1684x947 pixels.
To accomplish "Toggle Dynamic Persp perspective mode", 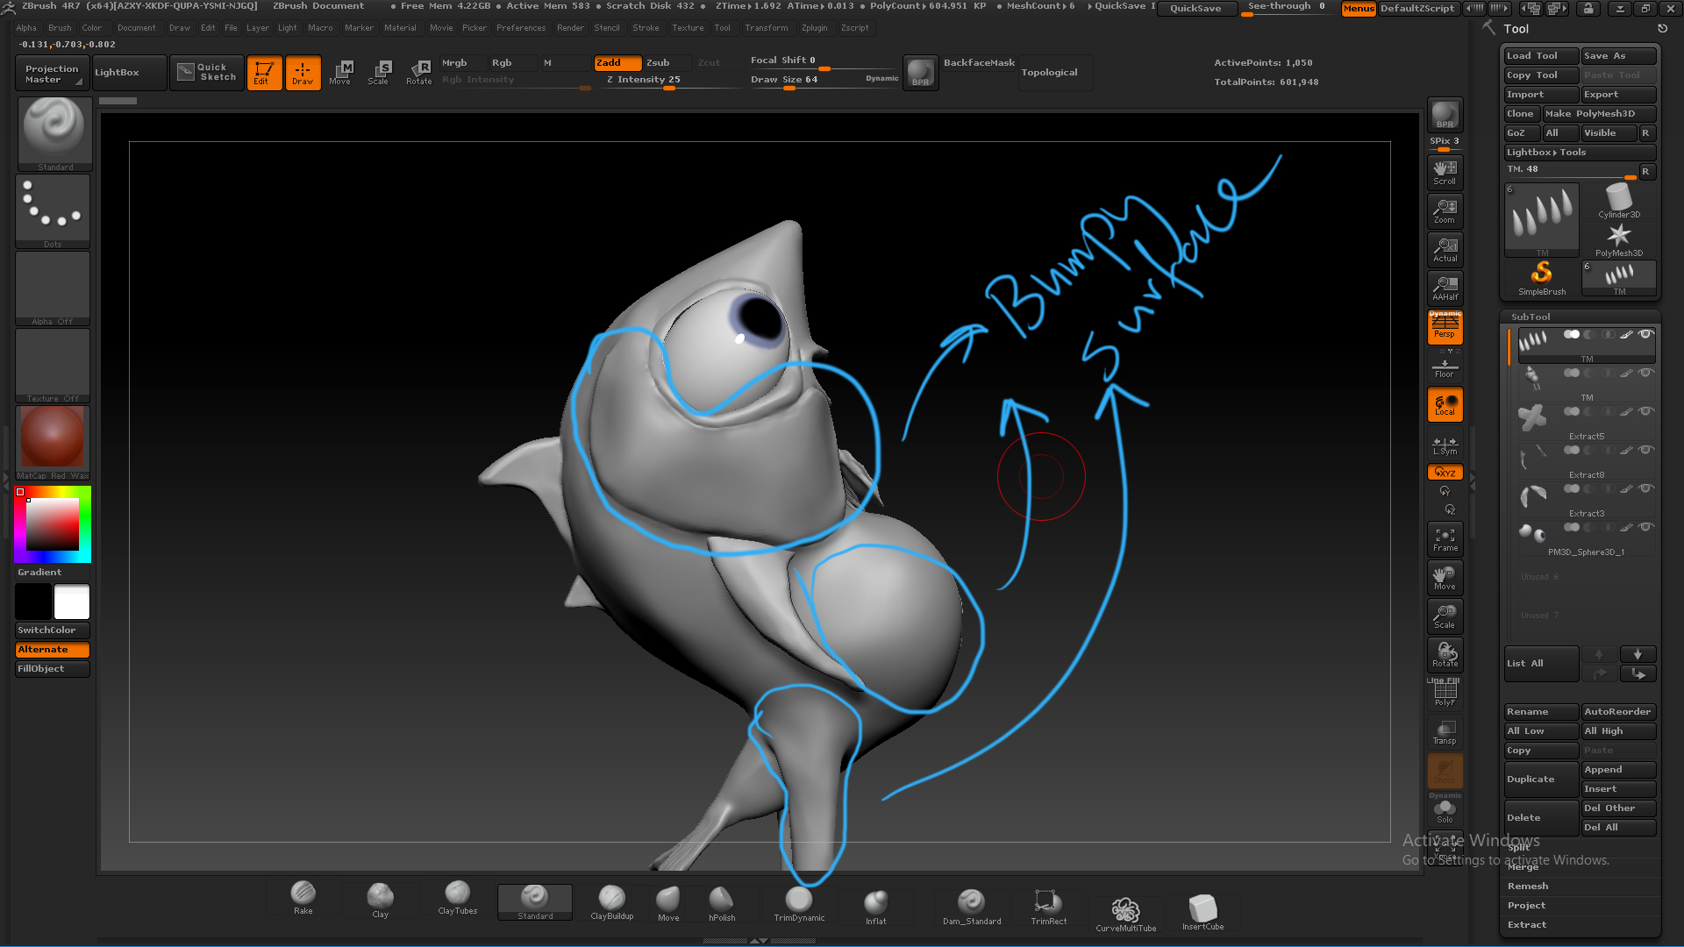I will pyautogui.click(x=1445, y=326).
